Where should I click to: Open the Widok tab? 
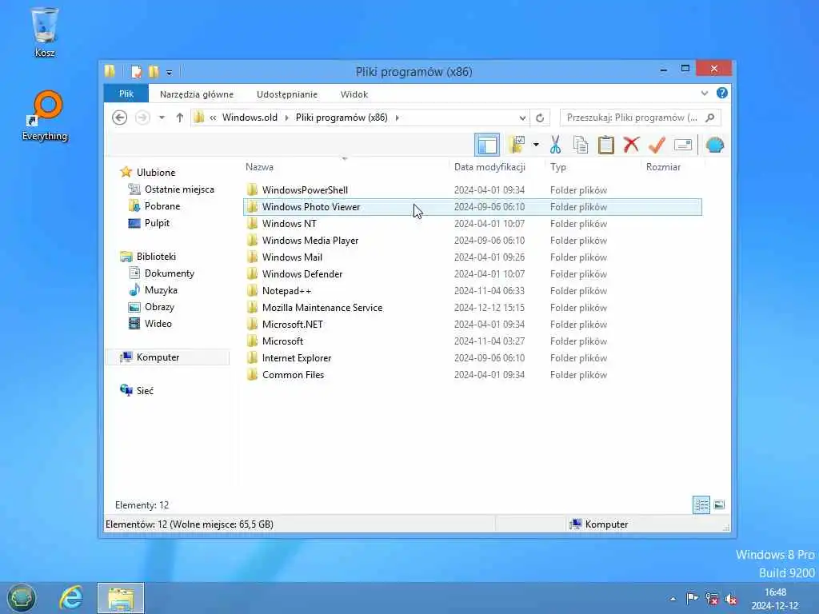(354, 94)
